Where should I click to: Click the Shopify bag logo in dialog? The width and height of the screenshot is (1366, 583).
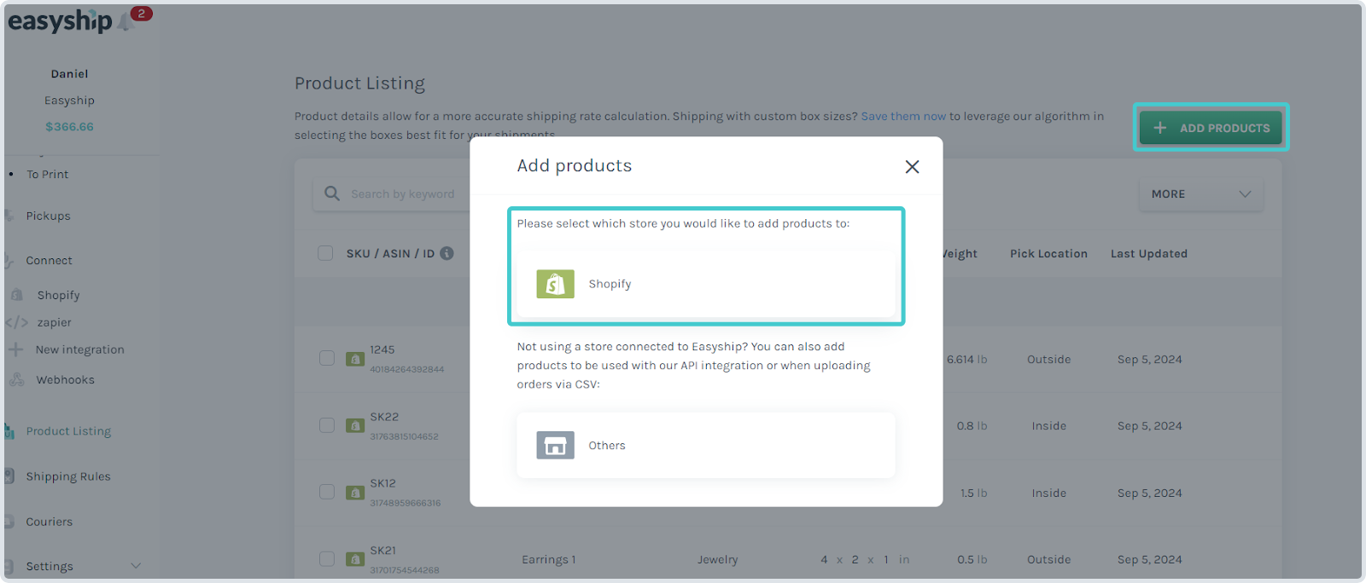[555, 284]
